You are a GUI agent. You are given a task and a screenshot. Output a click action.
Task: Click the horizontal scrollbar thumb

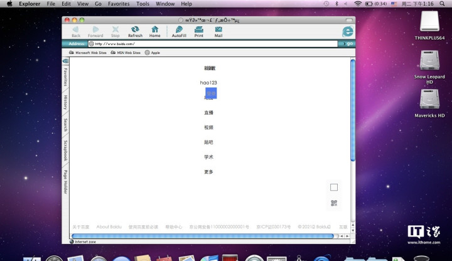[x=203, y=236]
